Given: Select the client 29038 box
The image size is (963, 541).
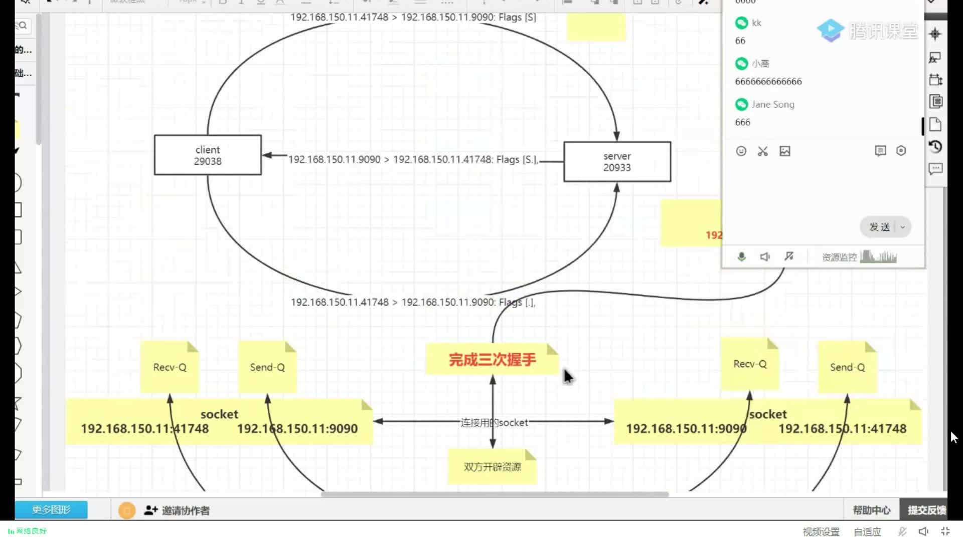Looking at the screenshot, I should [208, 155].
